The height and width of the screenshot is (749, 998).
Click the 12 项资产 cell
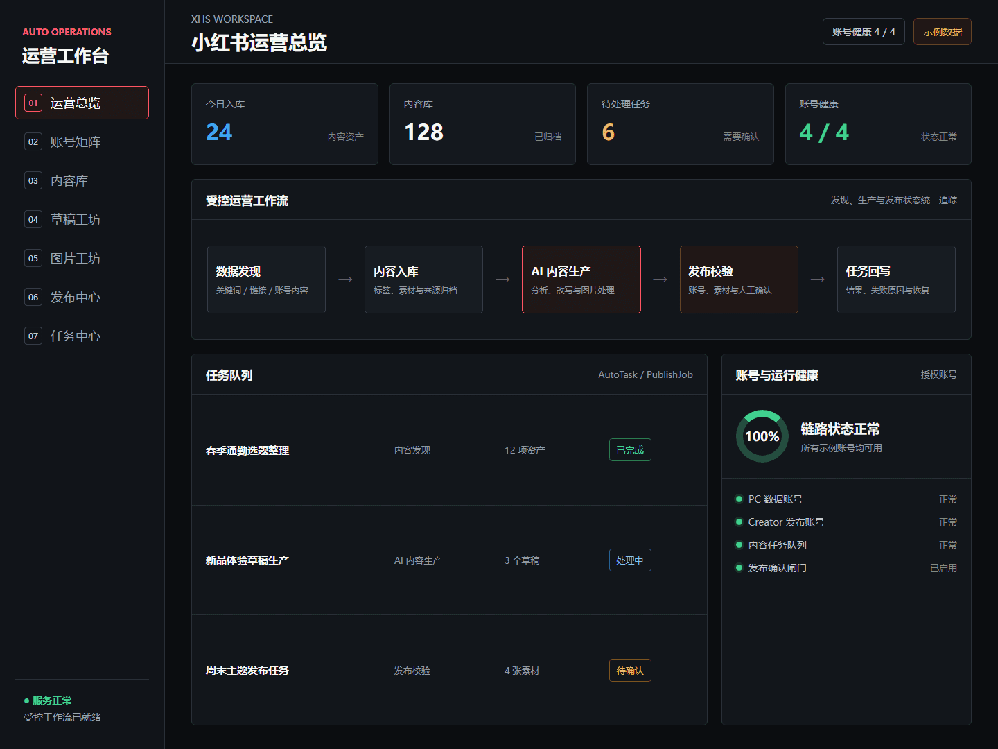(x=525, y=450)
